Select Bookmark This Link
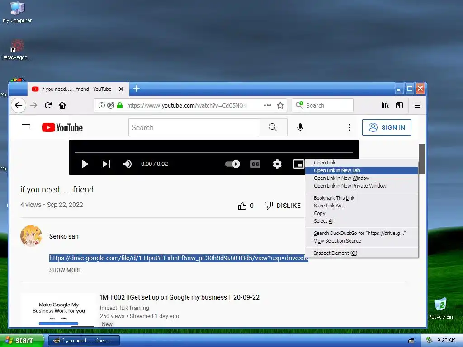The image size is (463, 347). [361, 198]
